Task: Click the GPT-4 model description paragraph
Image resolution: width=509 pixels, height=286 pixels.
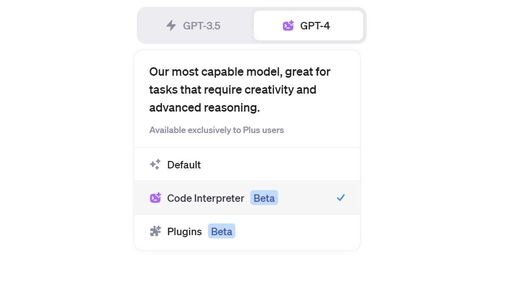Action: 240,90
